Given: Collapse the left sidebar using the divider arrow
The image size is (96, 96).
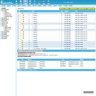Looking at the screenshot, I should coord(16,53).
